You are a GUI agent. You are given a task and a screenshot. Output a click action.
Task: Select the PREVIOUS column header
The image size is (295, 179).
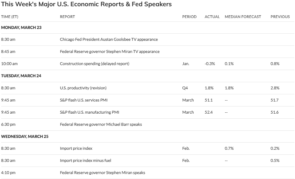280,17
